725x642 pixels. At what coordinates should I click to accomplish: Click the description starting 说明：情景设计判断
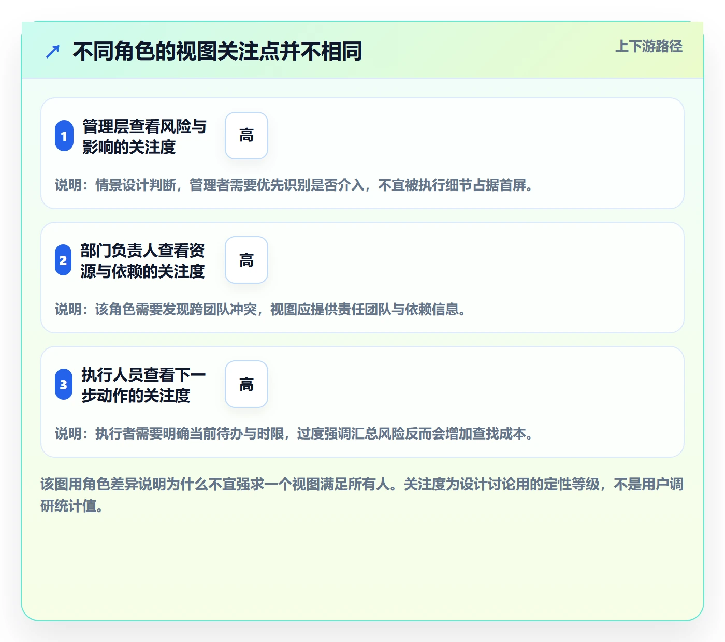tap(294, 185)
